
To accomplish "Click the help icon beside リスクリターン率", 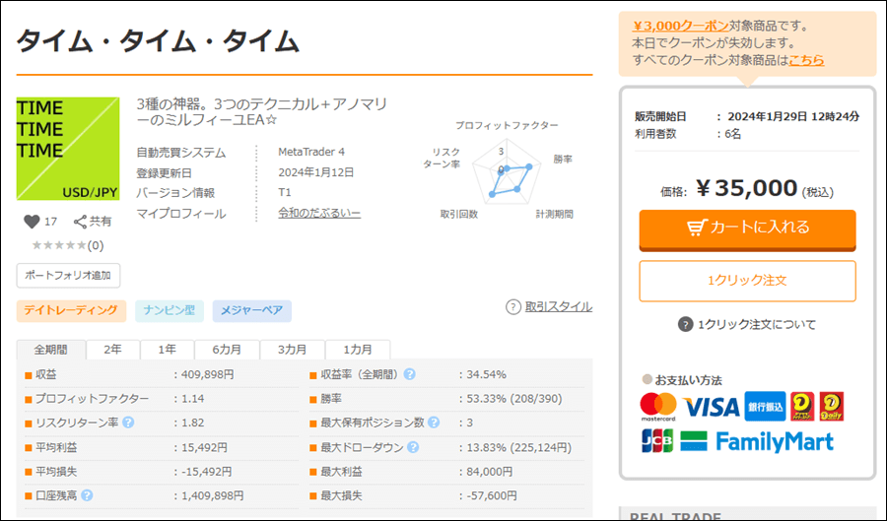I will click(128, 423).
